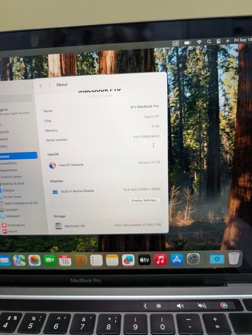
Task: Click the Display Settings button
Action: coord(145,201)
